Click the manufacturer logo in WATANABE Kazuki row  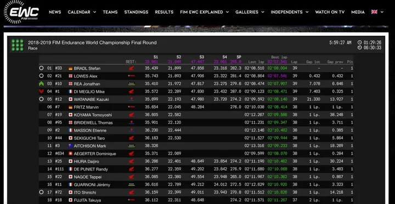point(131,99)
